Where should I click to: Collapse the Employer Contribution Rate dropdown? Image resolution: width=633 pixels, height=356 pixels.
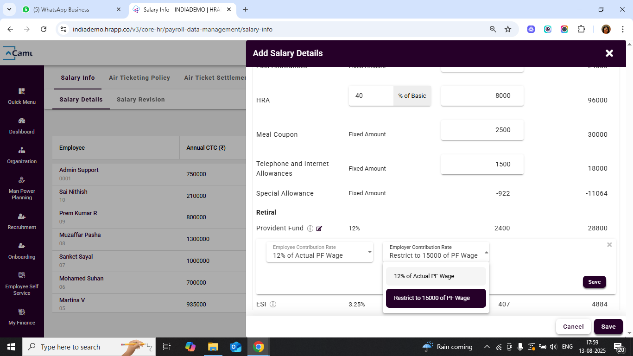486,253
